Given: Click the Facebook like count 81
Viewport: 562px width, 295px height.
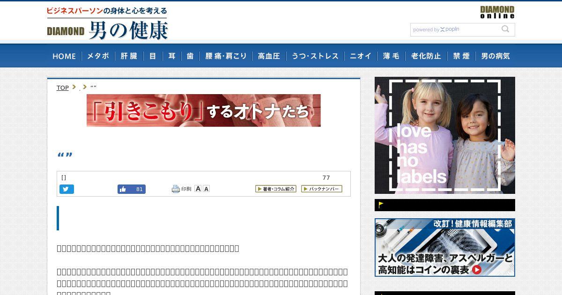Looking at the screenshot, I should click(139, 189).
